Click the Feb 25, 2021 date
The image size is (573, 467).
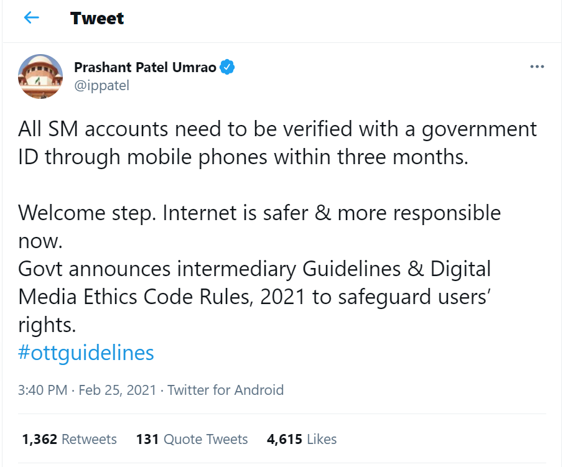[x=118, y=390]
